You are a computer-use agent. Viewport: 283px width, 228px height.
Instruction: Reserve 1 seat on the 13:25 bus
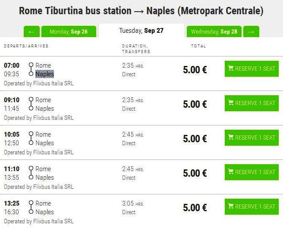coord(252,207)
